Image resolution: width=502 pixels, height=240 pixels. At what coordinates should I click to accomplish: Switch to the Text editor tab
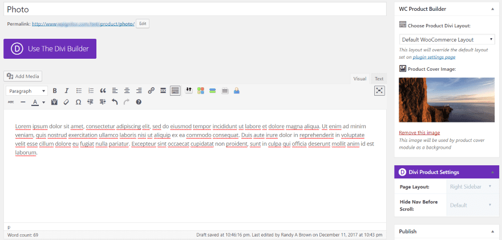tap(379, 79)
